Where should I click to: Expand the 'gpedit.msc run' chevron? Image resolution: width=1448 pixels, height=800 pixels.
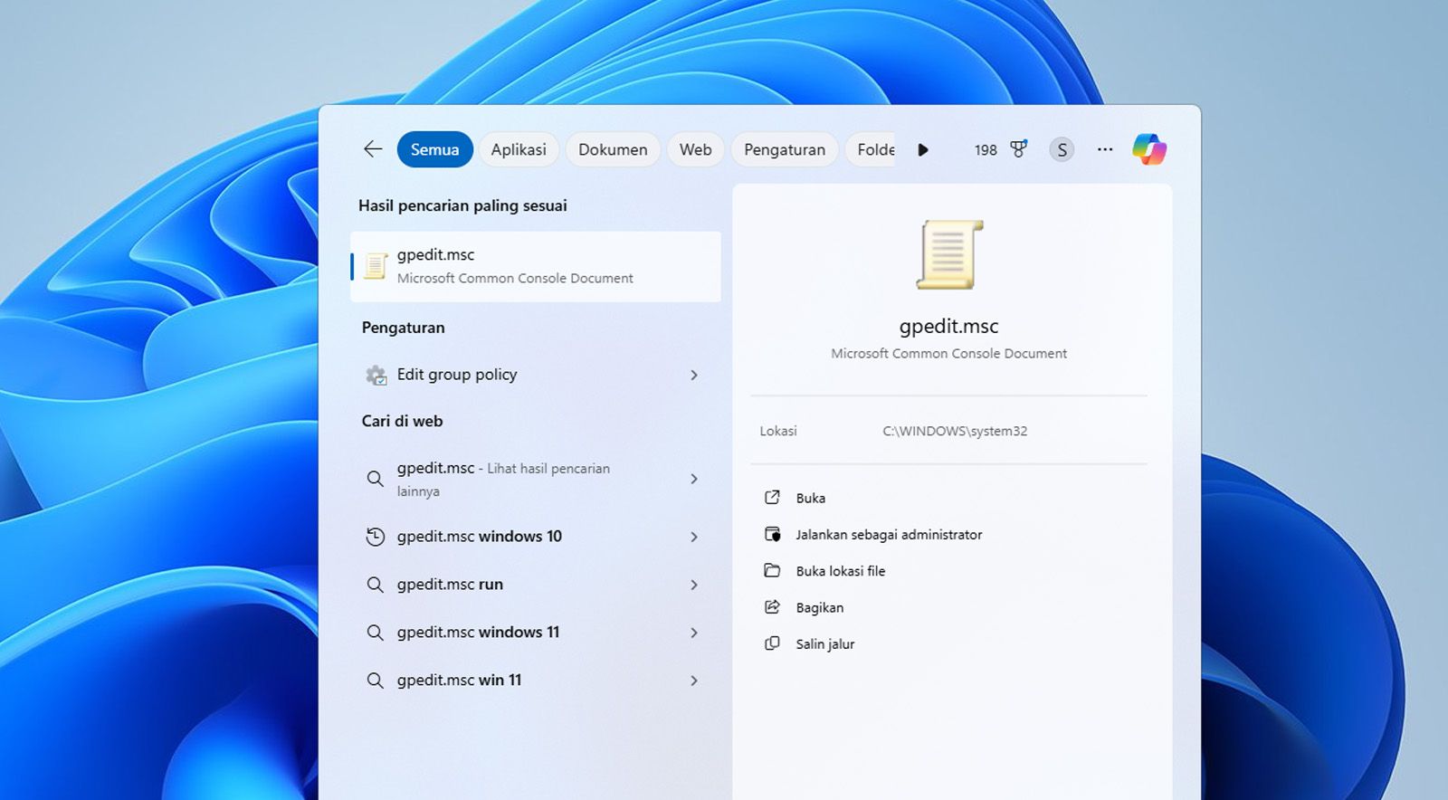tap(694, 585)
